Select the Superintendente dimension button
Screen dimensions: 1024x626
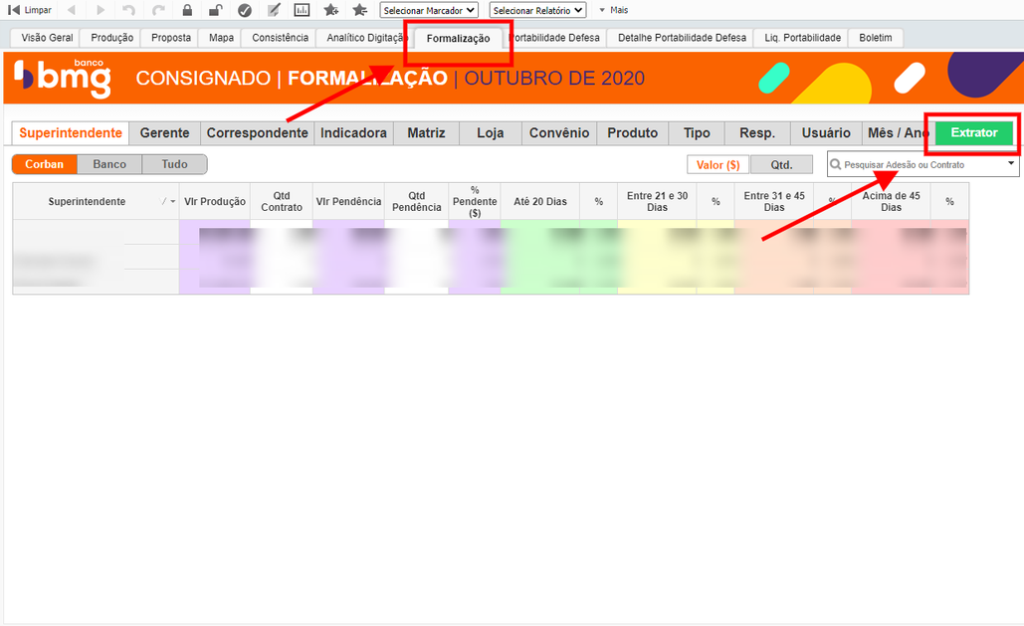tap(71, 133)
